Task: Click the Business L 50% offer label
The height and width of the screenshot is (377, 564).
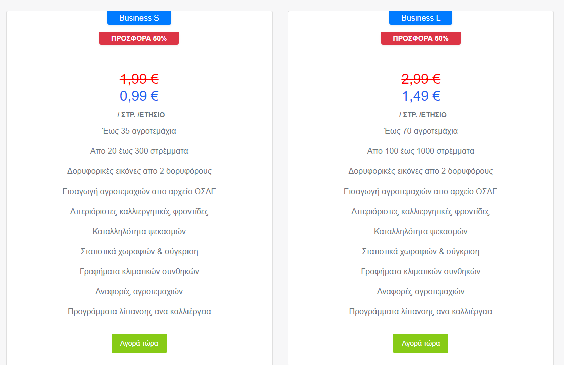Action: click(421, 38)
